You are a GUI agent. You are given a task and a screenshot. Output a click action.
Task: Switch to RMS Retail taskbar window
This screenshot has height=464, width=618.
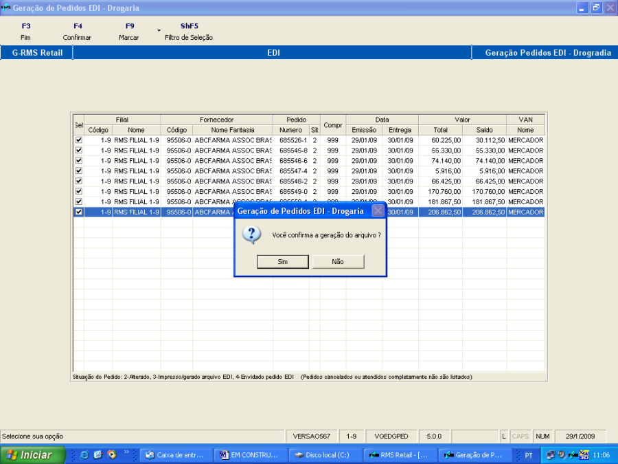coord(400,455)
